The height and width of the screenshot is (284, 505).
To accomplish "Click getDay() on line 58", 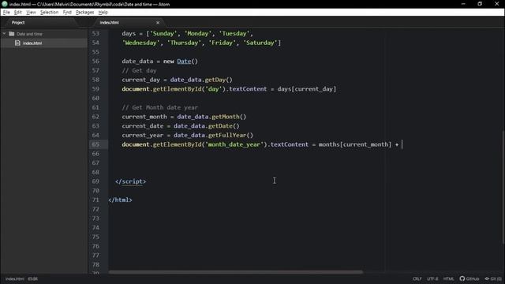I will (x=219, y=80).
